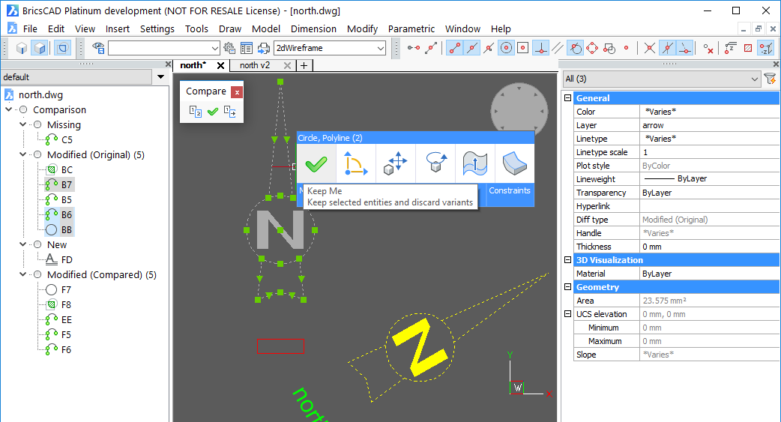Select the Rotate tool in the quad menu
Screen dimensions: 781x422
click(x=435, y=163)
